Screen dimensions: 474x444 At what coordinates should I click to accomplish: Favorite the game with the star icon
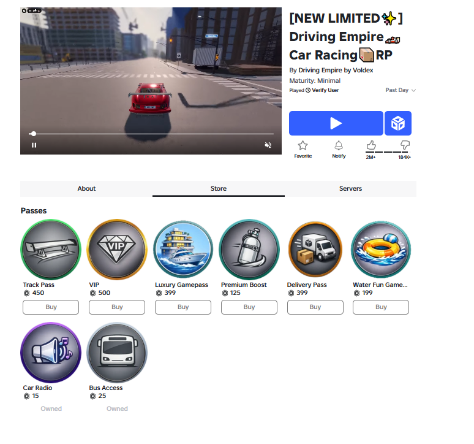point(303,145)
